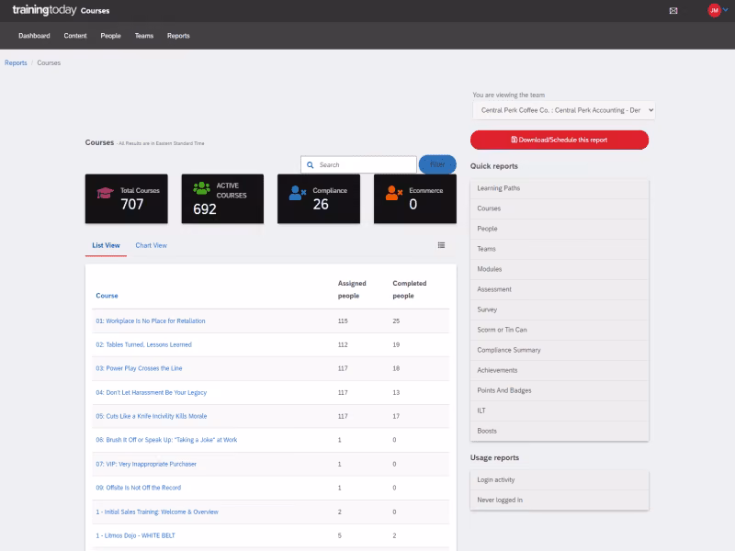Open 1 - Initial Sales Training course
Screen dimensions: 735x551
coord(157,512)
